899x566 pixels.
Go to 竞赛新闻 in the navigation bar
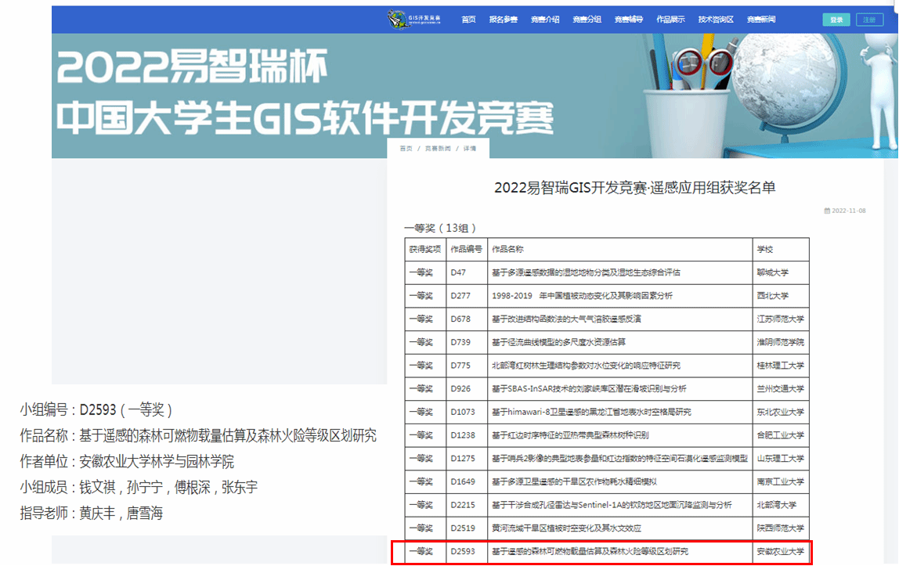coord(761,20)
